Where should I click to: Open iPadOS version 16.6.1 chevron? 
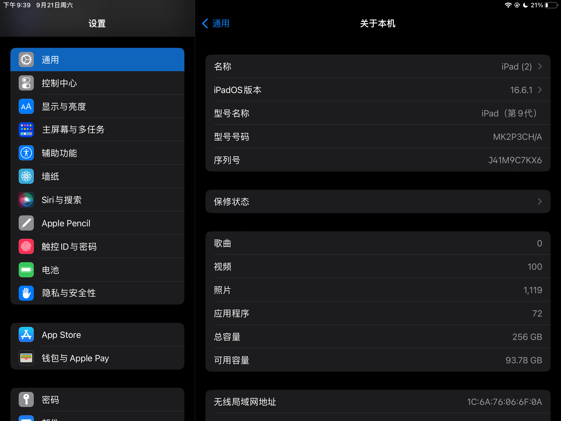(540, 90)
